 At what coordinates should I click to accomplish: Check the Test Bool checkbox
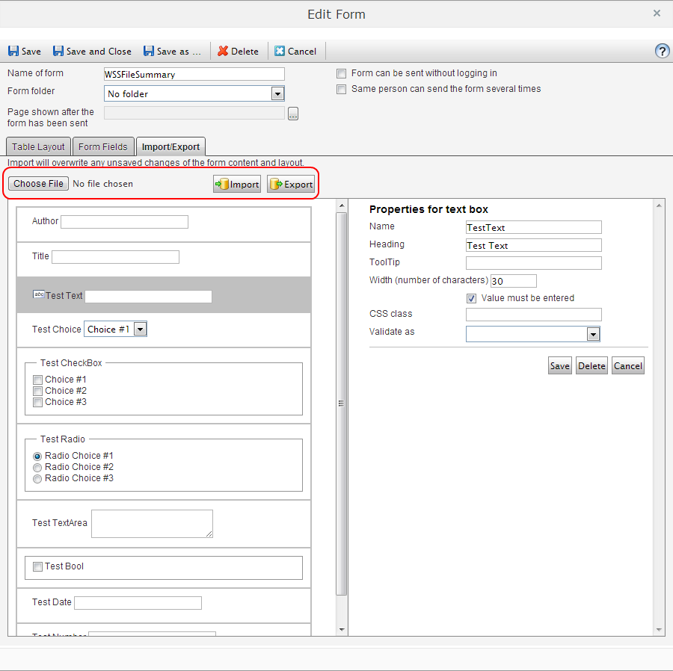(37, 567)
